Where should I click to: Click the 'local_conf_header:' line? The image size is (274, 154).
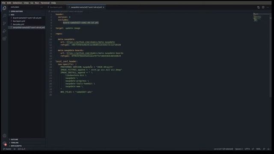coord(66,62)
